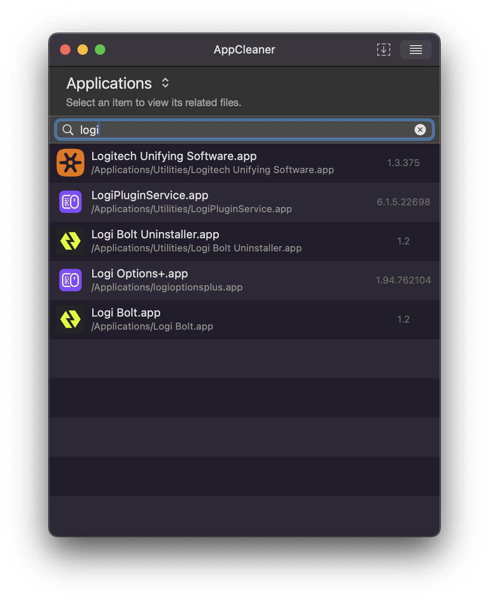The height and width of the screenshot is (601, 489).
Task: Minimize AppCleaner with the yellow button
Action: (83, 50)
